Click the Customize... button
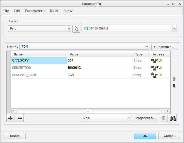Viewport: 184px width, 143px height. 164,47
